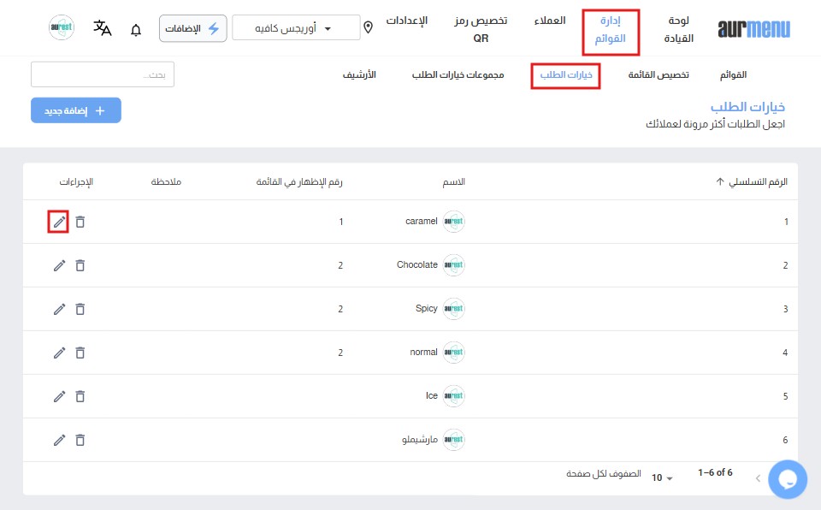Open rows per page dropdown
Image resolution: width=821 pixels, height=510 pixels.
point(663,477)
